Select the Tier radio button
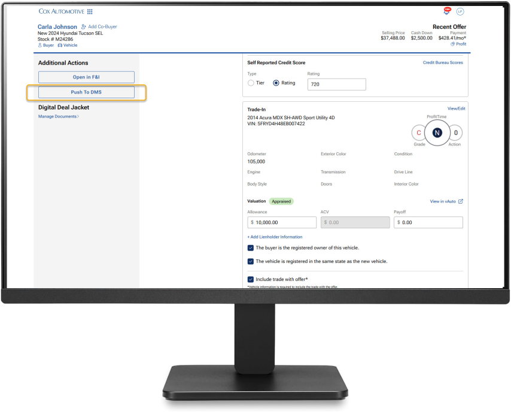 [251, 83]
